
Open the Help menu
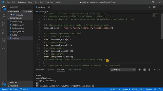[x=58, y=2]
